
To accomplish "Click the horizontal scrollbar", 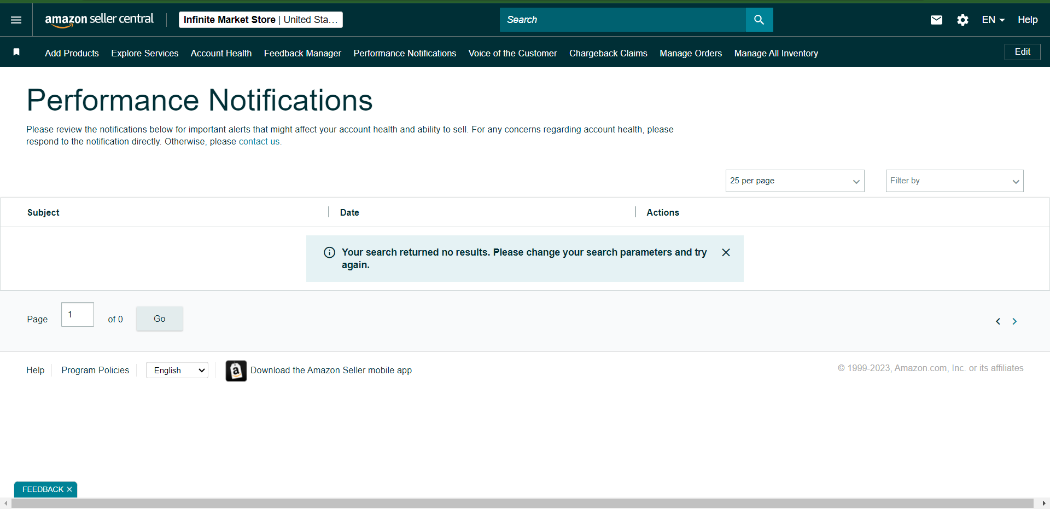I will pos(522,504).
